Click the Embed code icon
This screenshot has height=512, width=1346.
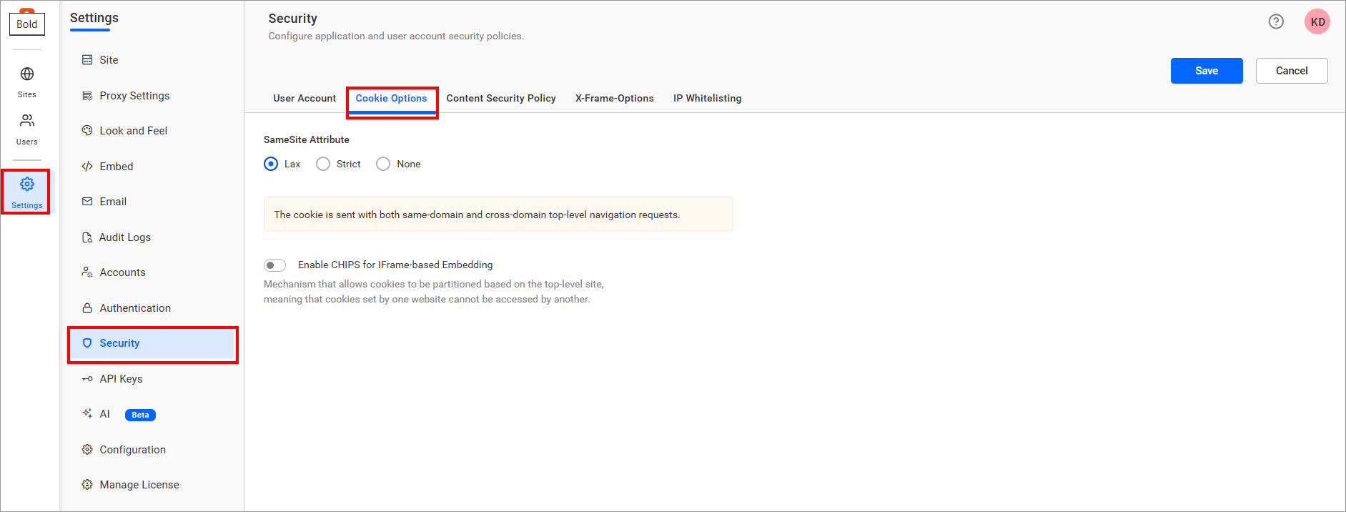coord(87,167)
